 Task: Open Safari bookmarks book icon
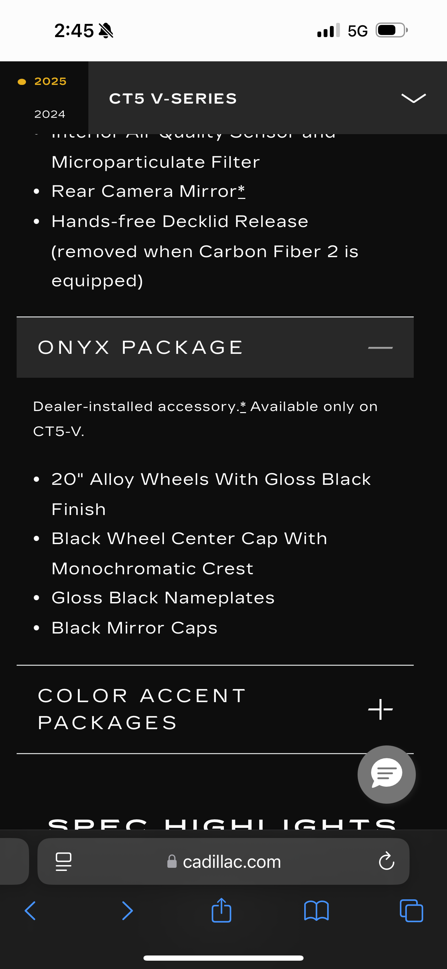[x=316, y=911]
